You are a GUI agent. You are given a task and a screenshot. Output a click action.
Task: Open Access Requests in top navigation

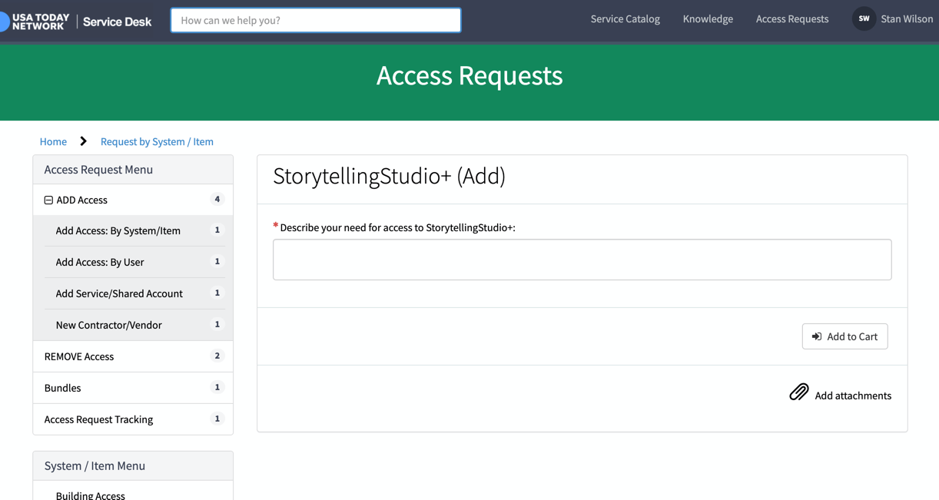(x=791, y=19)
